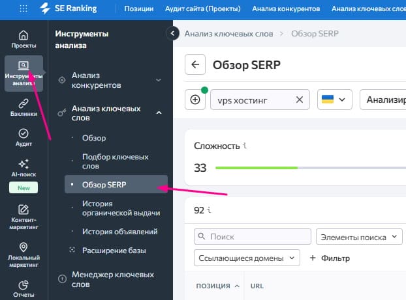
Task: Open Расширение базы item
Action: point(114,251)
